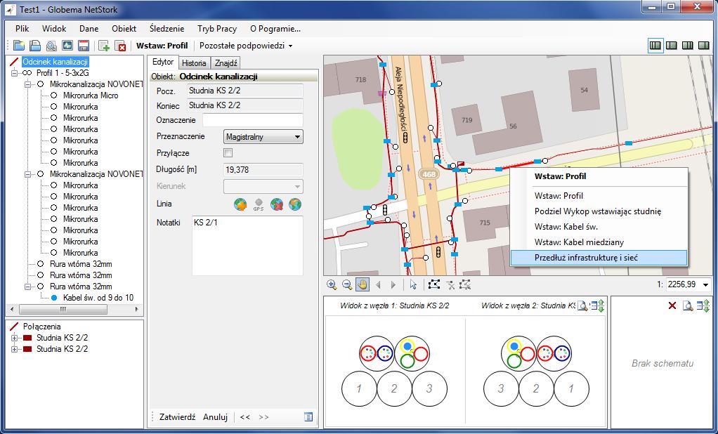
Task: Click the list icon beside the >> button
Action: (308, 416)
